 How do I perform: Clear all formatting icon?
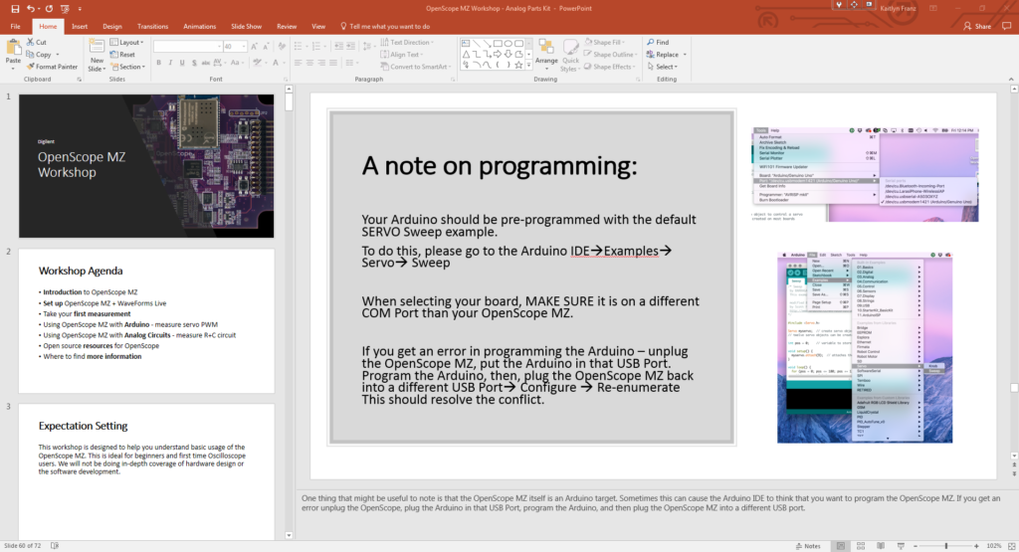pos(282,47)
